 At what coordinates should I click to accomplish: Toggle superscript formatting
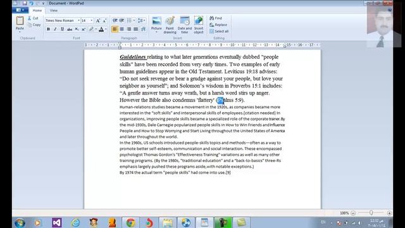click(84, 29)
